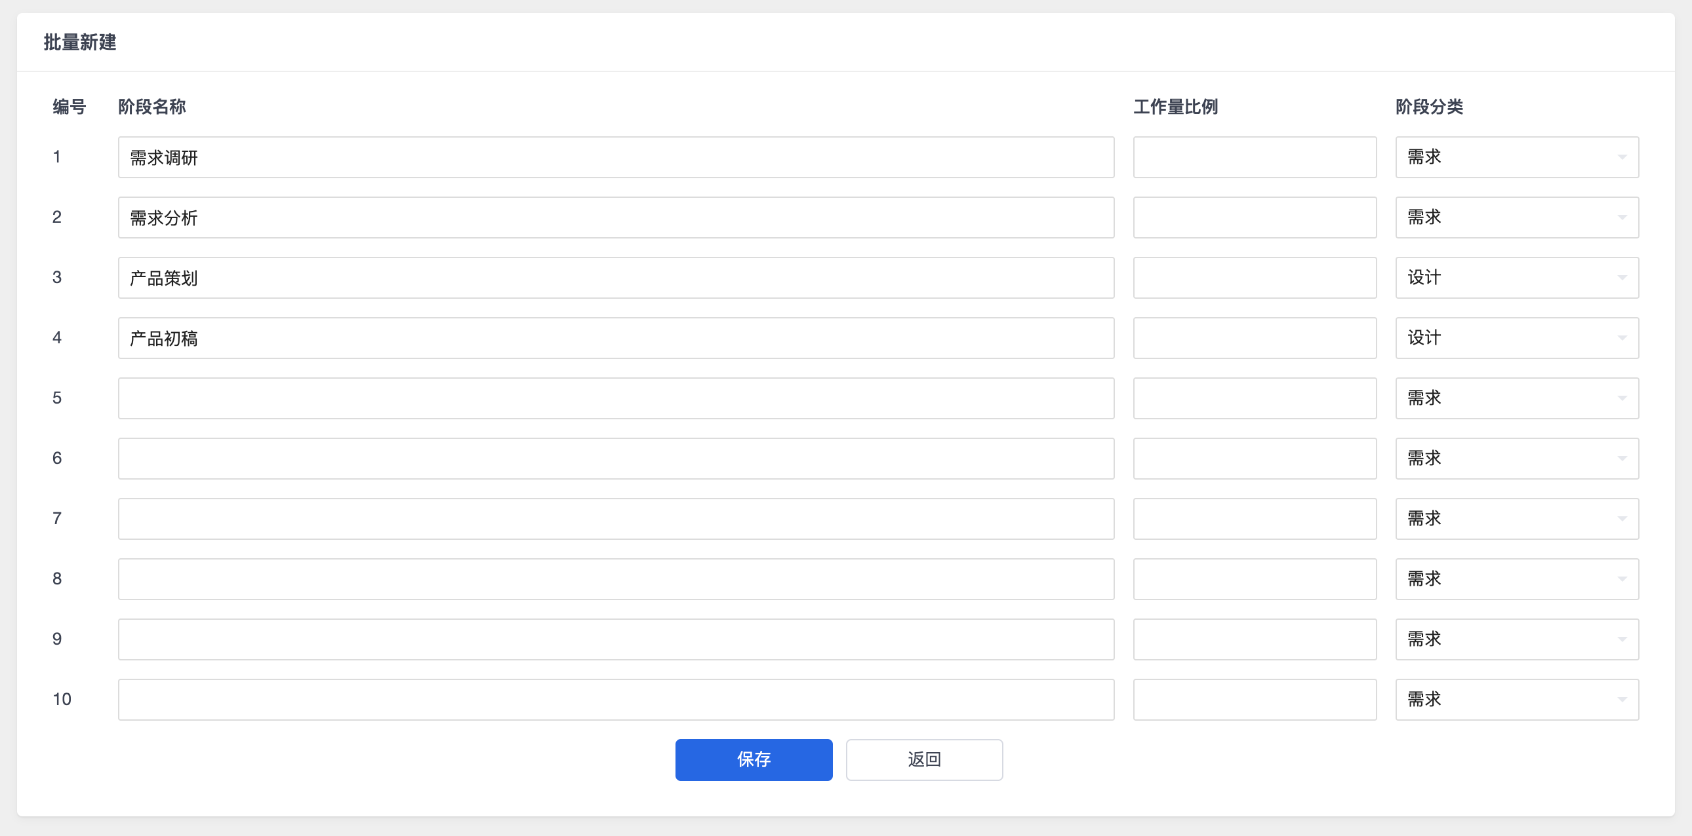Click the 需求分析 stage name field
The image size is (1692, 836).
pyautogui.click(x=615, y=218)
